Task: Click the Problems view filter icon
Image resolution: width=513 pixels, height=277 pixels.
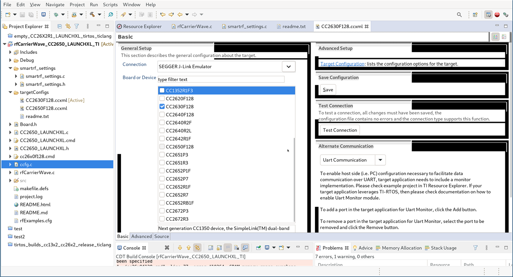Action: click(x=475, y=248)
